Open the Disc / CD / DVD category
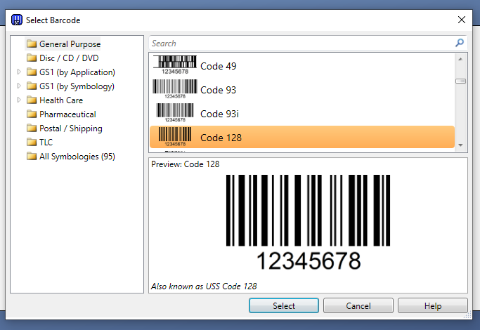 point(69,58)
